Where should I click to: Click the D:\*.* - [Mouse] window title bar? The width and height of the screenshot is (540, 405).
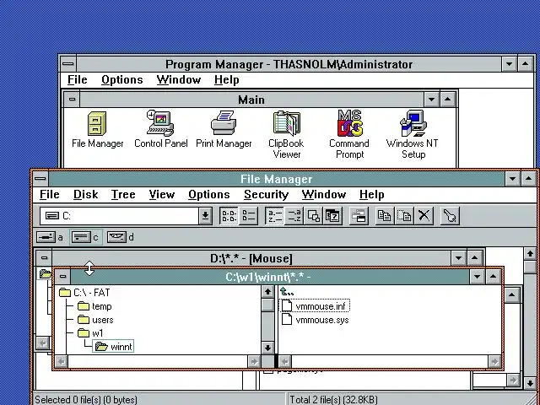251,258
